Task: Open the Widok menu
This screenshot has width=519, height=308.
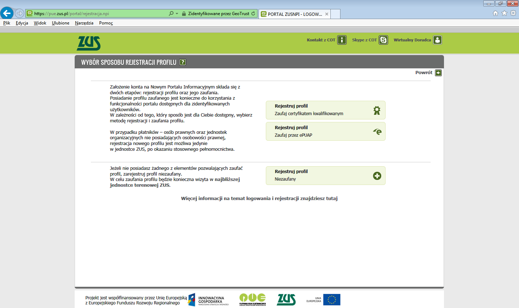Action: pos(40,23)
